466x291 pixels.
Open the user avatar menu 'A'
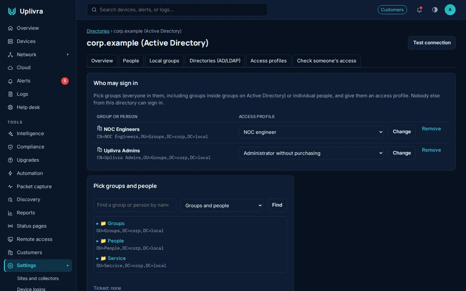coord(450,10)
